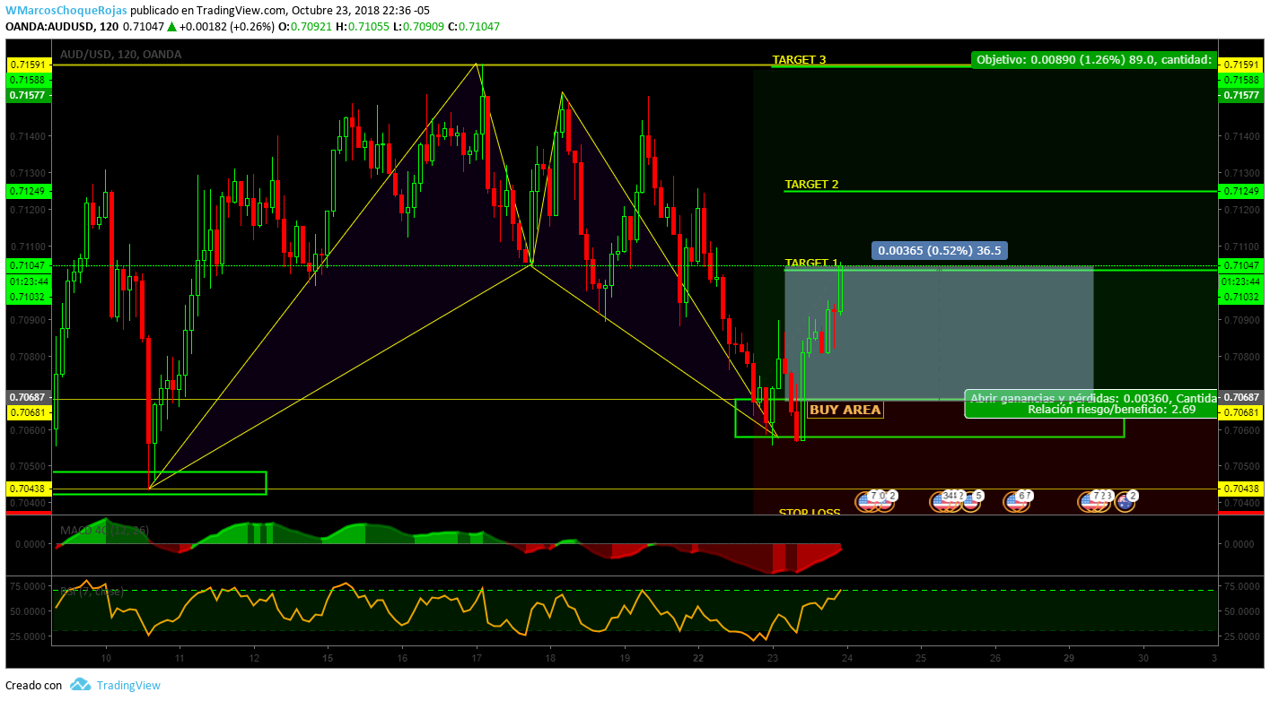The image size is (1270, 701).
Task: Click the blue 0.00365 (0.52%) 36.5 measurement label
Action: (x=940, y=251)
